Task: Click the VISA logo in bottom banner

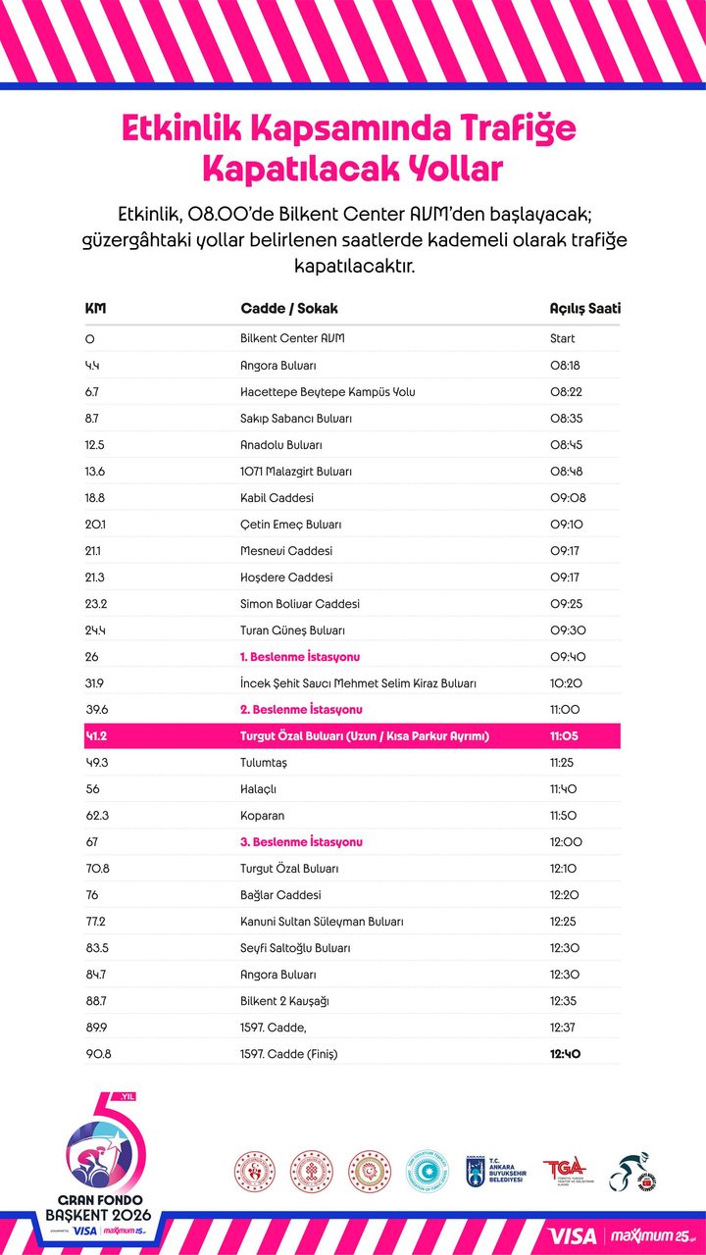Action: 573,1235
